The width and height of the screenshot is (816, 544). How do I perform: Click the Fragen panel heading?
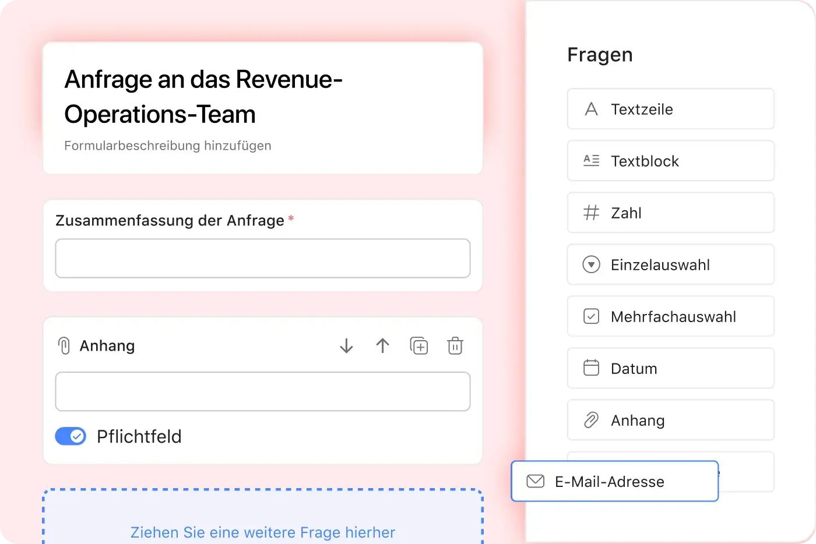(x=600, y=55)
